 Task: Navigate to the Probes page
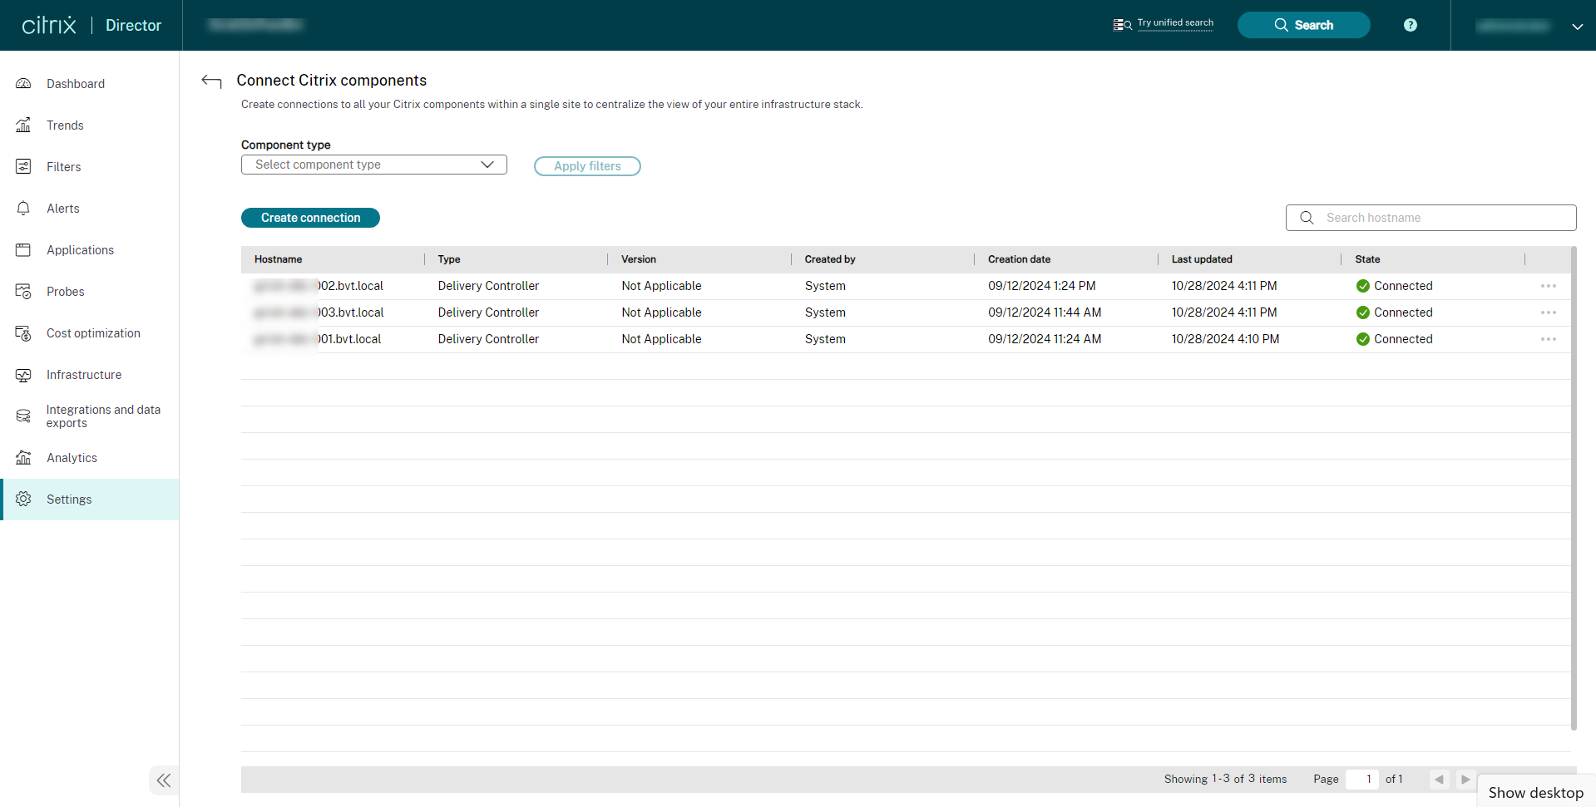pyautogui.click(x=65, y=291)
